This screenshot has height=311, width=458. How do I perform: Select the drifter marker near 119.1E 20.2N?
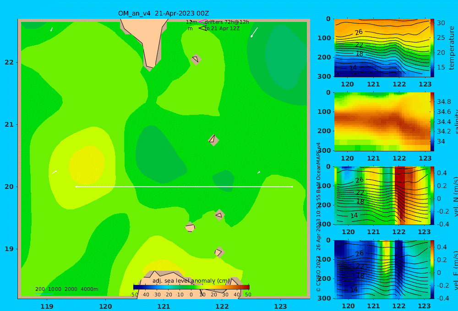(55, 172)
